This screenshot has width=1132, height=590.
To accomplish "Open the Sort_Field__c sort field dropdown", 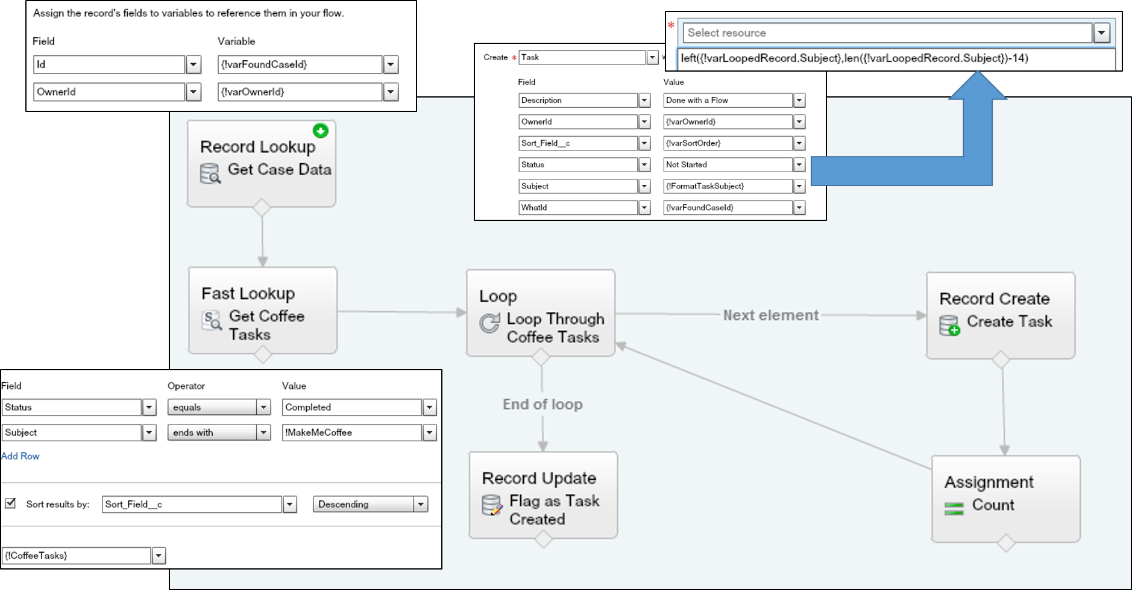I will tap(290, 505).
